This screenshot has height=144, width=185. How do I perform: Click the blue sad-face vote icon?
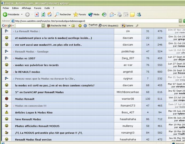click(x=85, y=26)
